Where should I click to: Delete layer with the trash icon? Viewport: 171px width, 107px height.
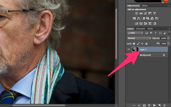(x=164, y=105)
